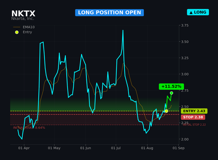Click the Nkarta, Inc. company name
Image resolution: width=218 pixels, height=160 pixels.
pyautogui.click(x=23, y=19)
